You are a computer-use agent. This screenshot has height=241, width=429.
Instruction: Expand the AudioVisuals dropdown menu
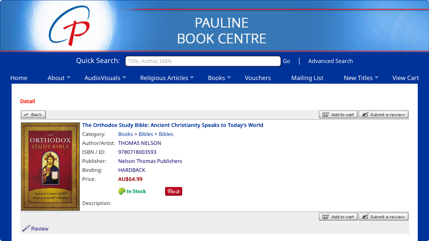coord(105,78)
